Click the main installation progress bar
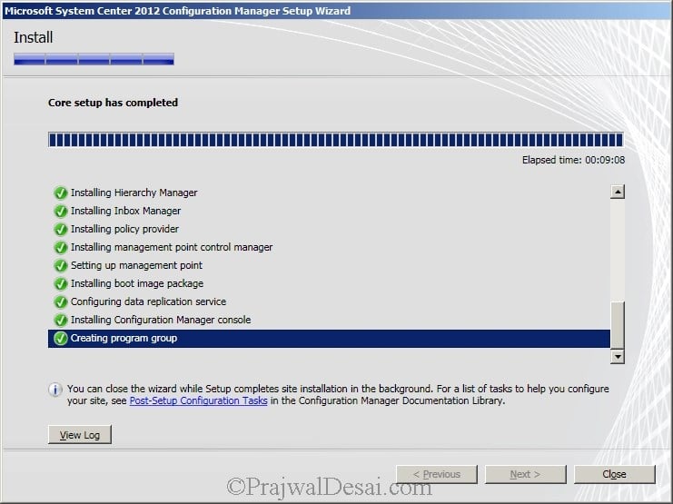 click(336, 140)
